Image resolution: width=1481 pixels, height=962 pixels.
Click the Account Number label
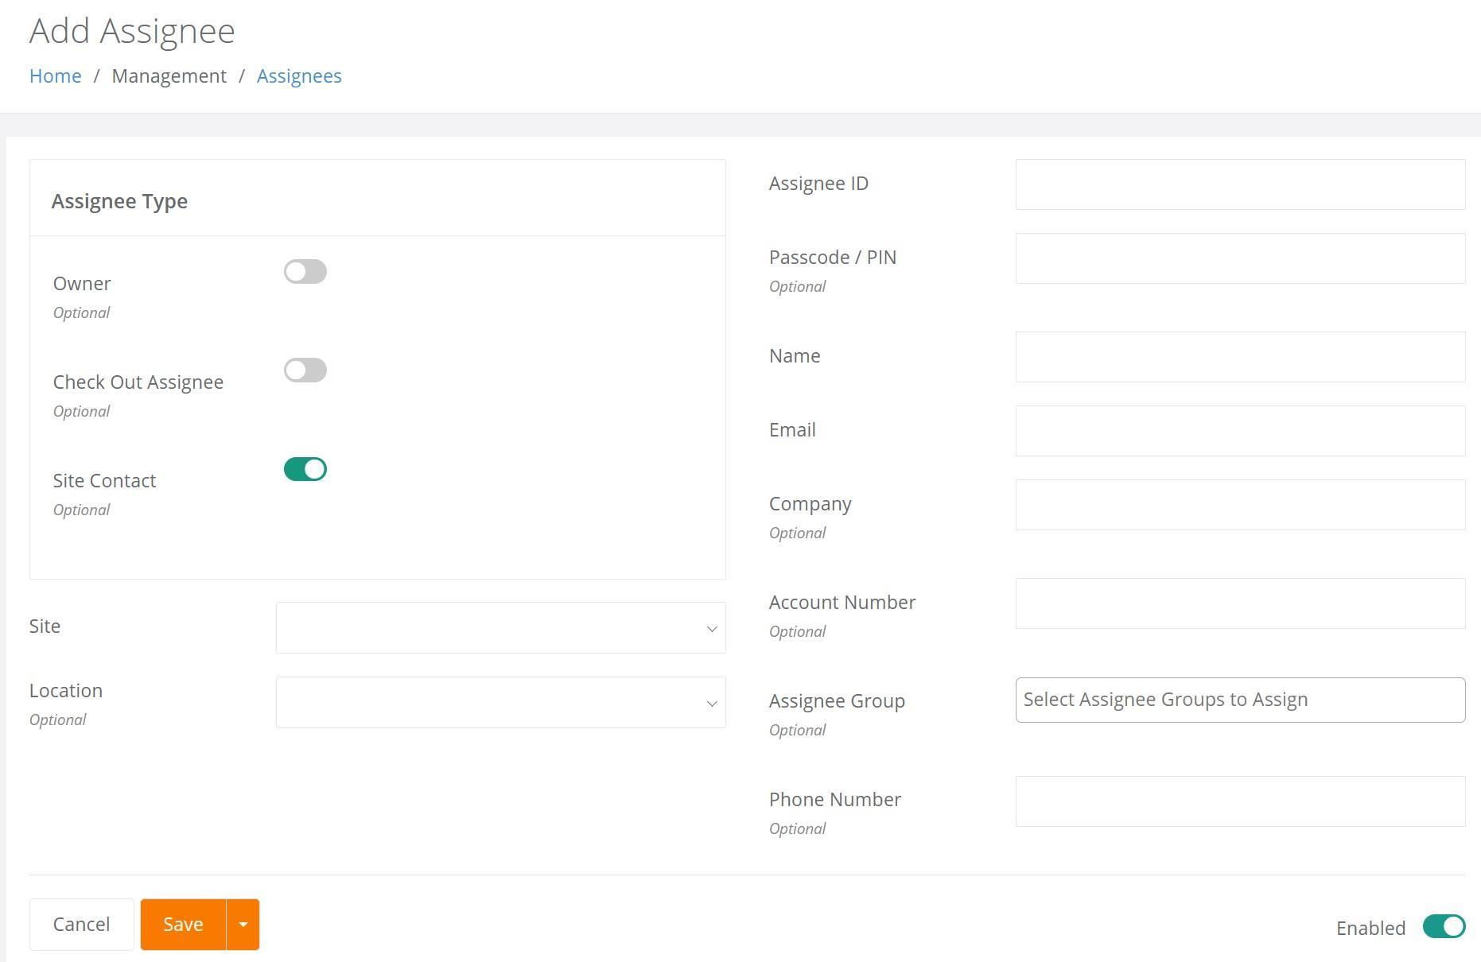coord(842,603)
